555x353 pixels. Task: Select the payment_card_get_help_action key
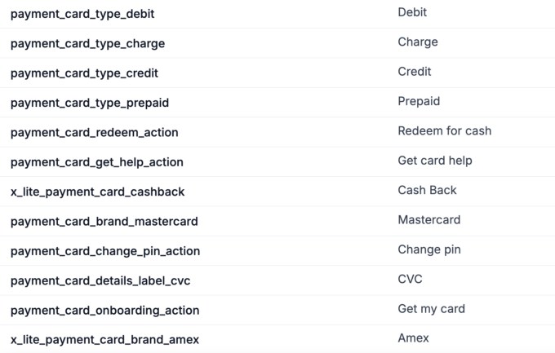pos(97,162)
